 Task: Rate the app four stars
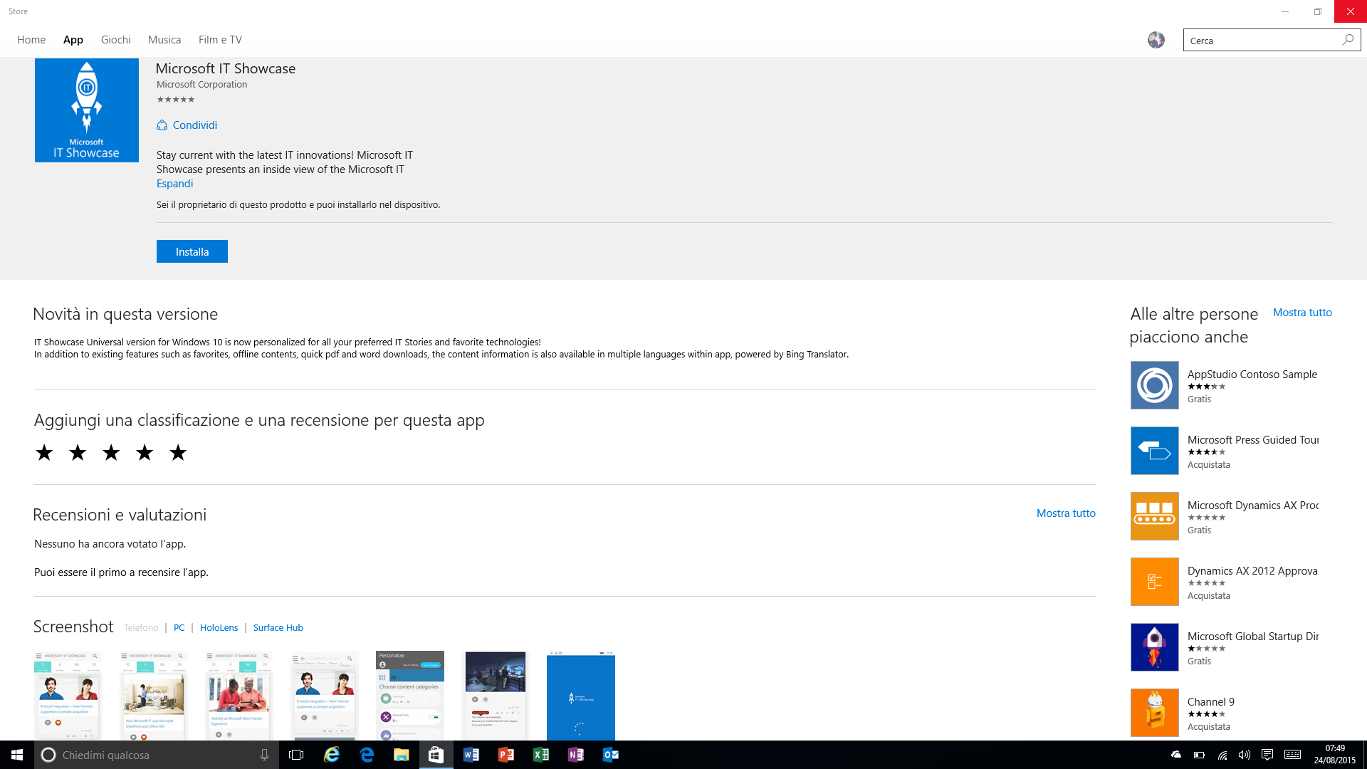coord(145,453)
